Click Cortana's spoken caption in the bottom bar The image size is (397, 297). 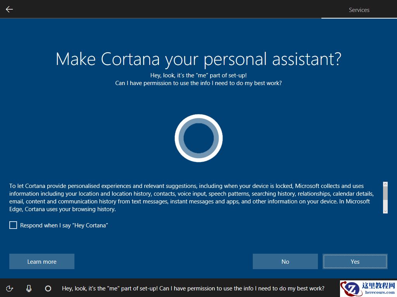193,288
